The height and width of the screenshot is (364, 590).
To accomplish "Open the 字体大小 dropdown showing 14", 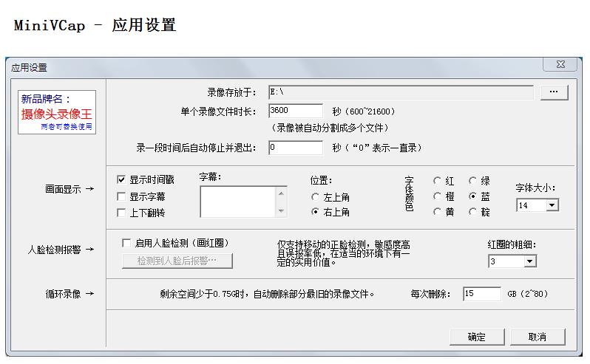I will 552,205.
